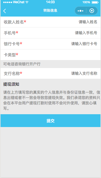Tap the signal strength dots

7,2
